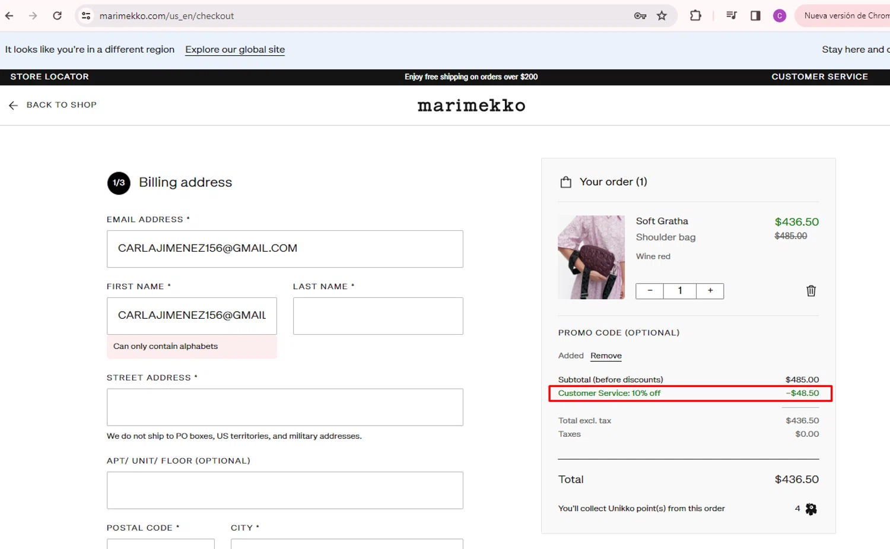The image size is (890, 549).
Task: Click the struck-through $485.00 price
Action: point(791,236)
